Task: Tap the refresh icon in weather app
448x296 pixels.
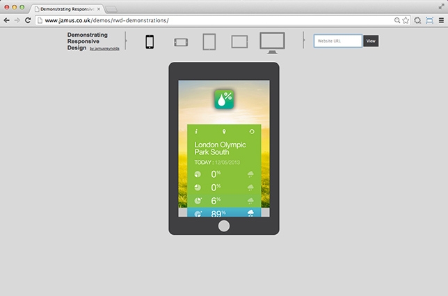Action: pyautogui.click(x=252, y=131)
